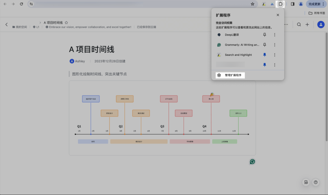The width and height of the screenshot is (328, 195).
Task: Open the three-dot menu for Grammarly
Action: tap(275, 45)
